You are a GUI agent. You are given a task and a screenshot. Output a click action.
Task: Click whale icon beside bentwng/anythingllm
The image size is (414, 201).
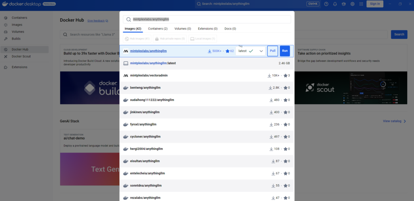(x=126, y=88)
